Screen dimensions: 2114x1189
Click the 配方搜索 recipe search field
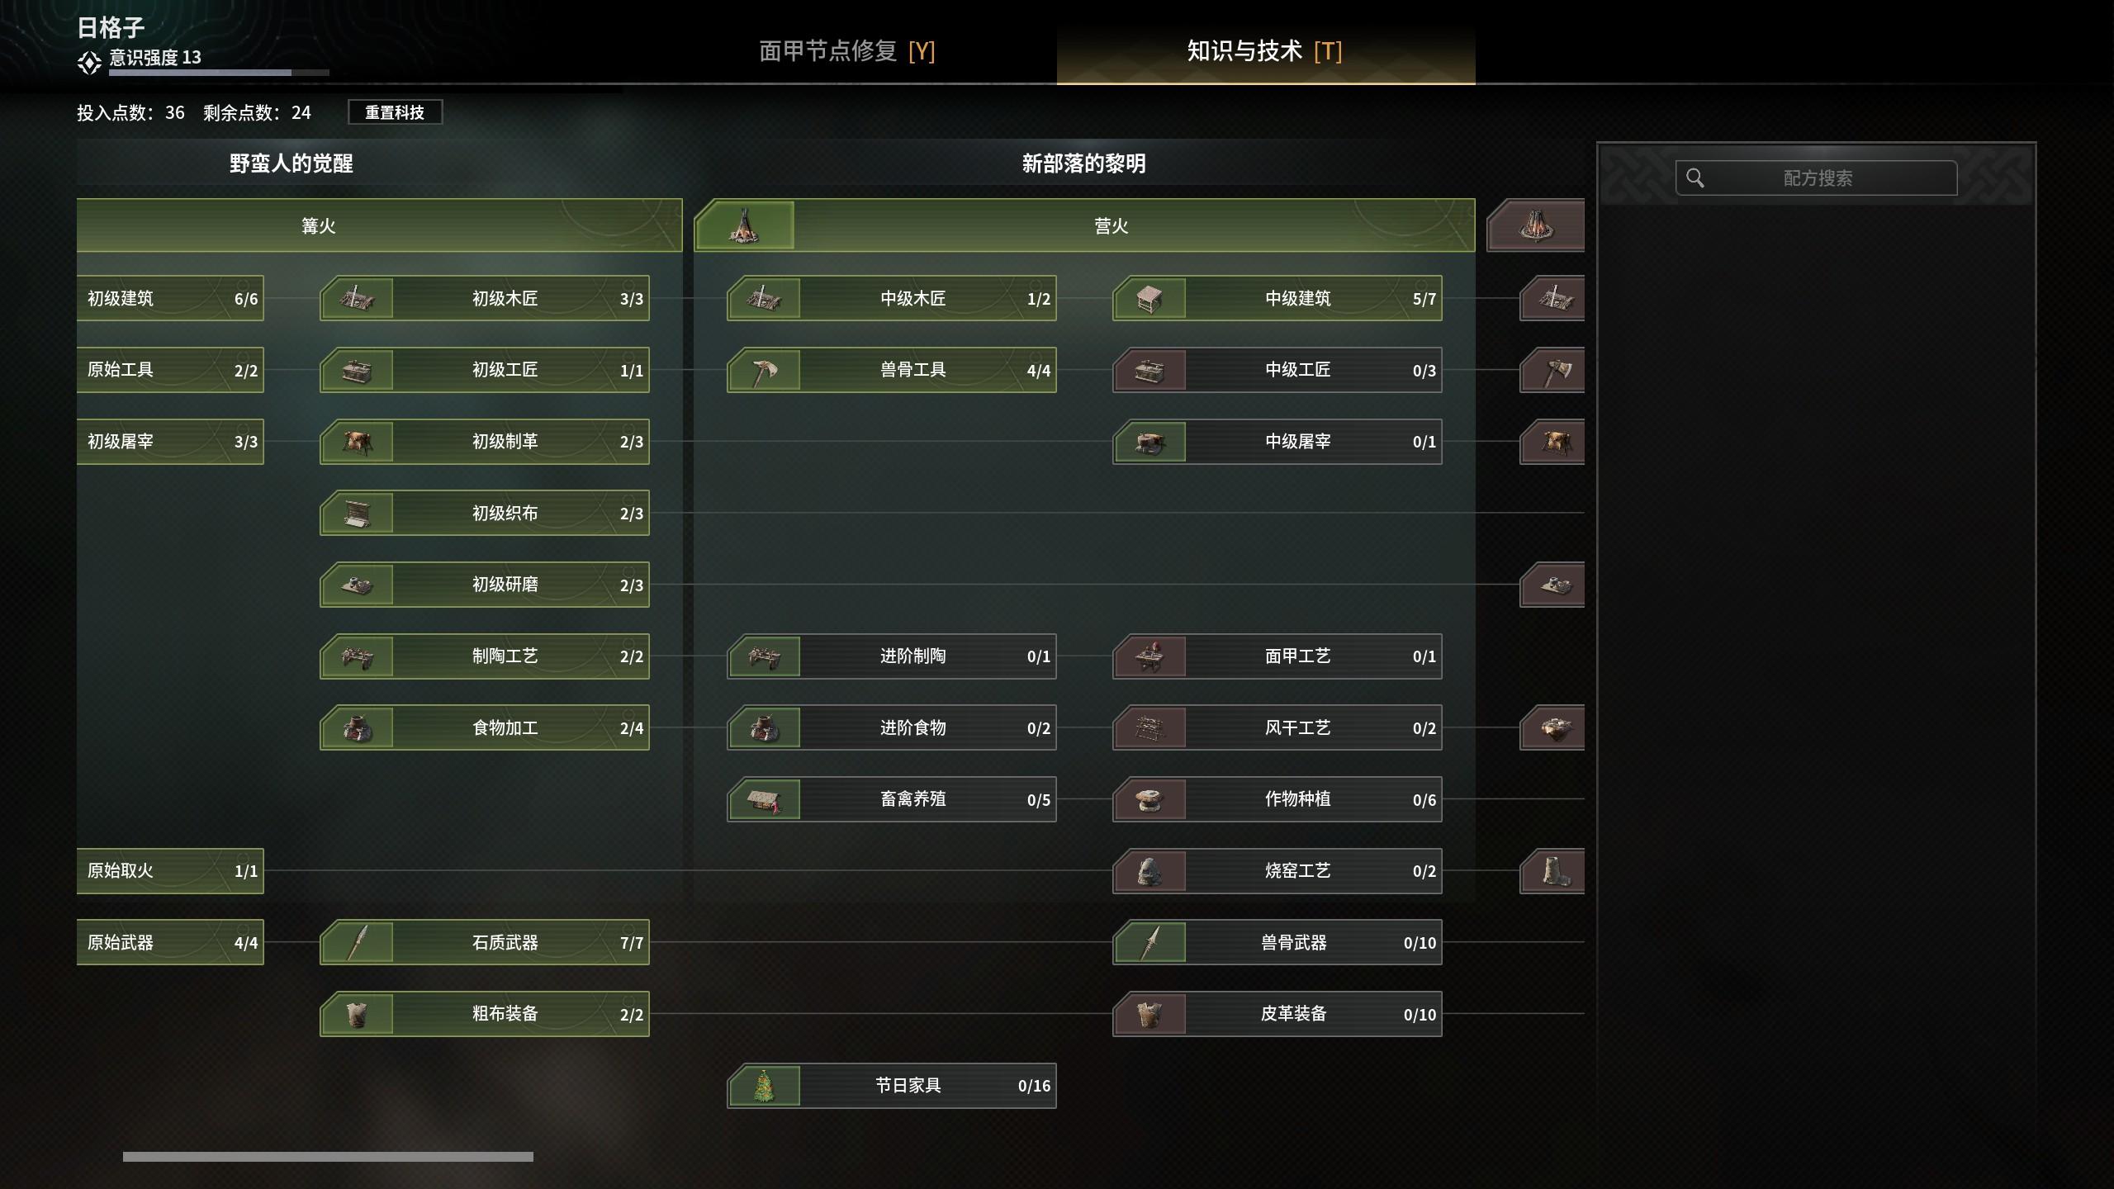pos(1816,178)
